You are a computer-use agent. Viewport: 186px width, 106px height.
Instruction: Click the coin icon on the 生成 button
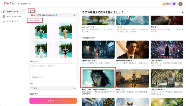(x=53, y=101)
